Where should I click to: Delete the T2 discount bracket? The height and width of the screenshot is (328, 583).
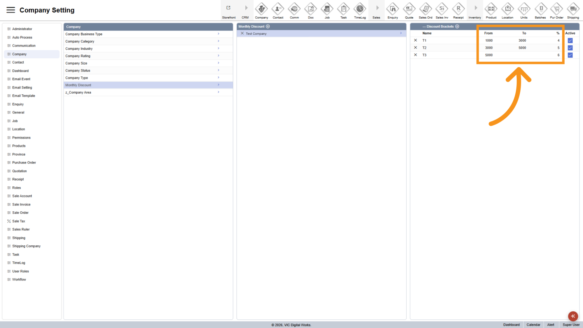(415, 48)
